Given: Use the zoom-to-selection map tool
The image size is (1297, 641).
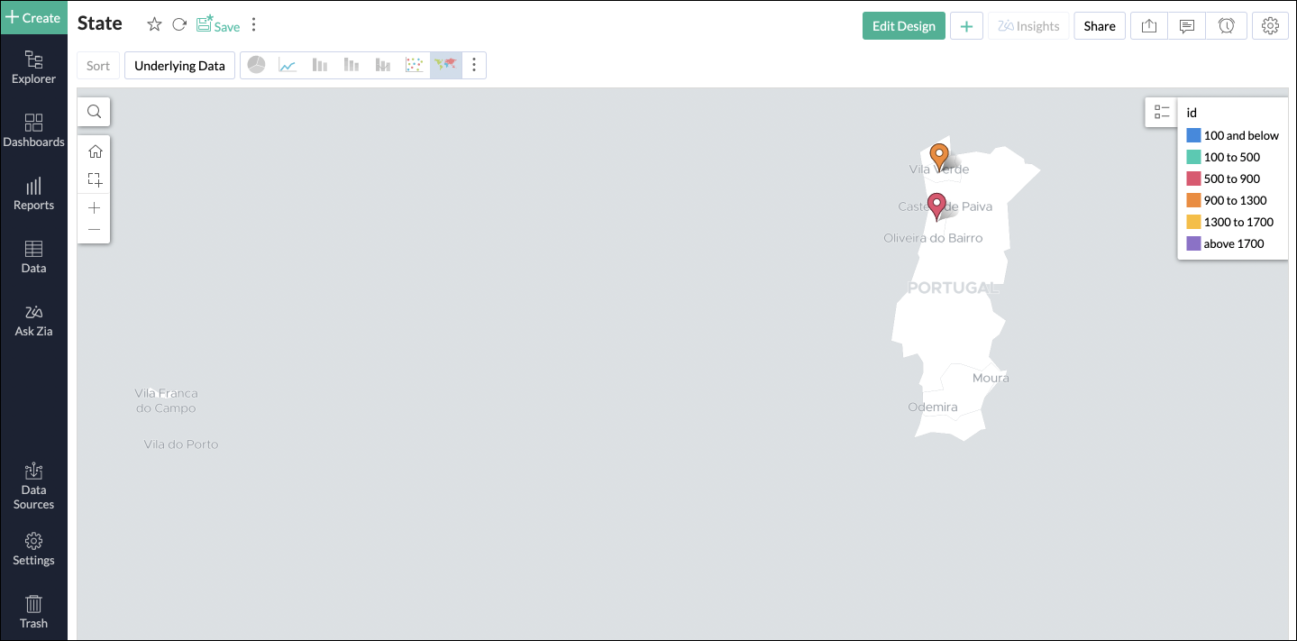Looking at the screenshot, I should [x=94, y=179].
